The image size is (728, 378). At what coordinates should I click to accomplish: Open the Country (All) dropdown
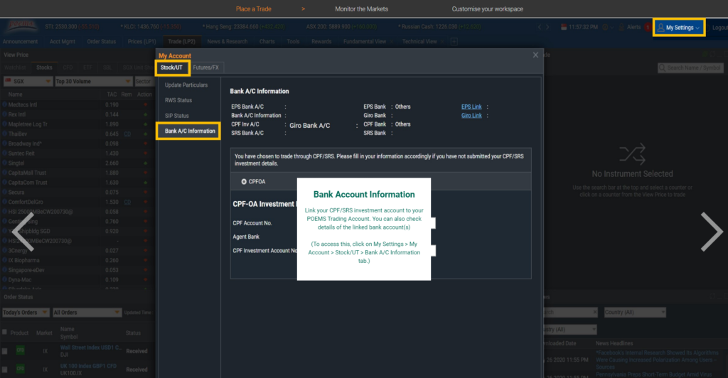pos(635,312)
